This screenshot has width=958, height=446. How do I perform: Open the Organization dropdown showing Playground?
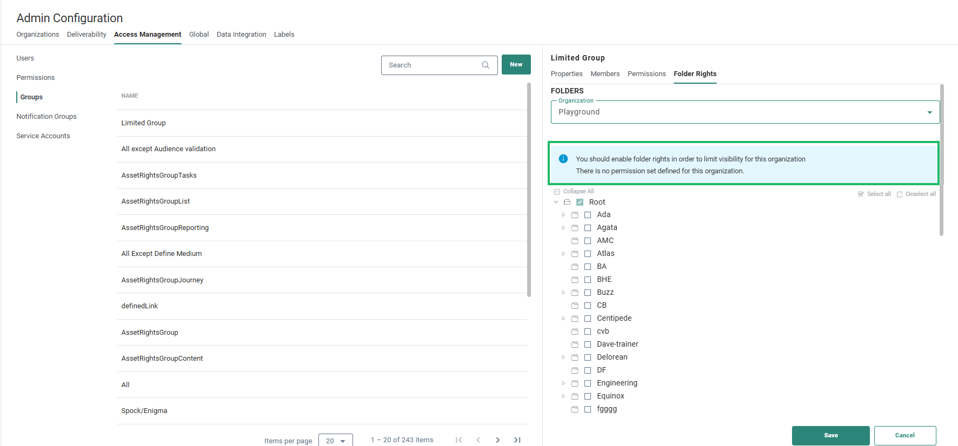[744, 112]
